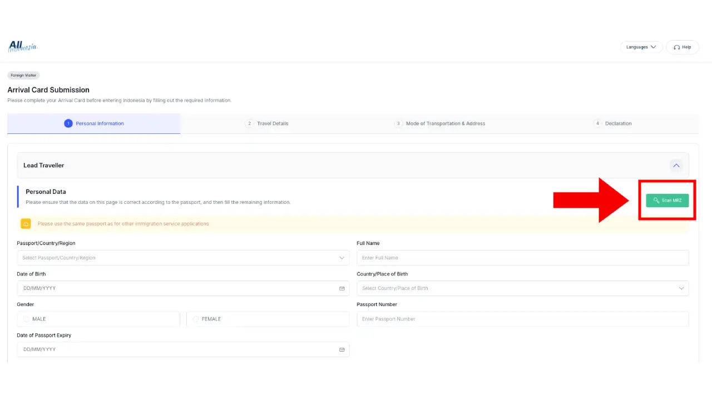This screenshot has height=400, width=712.
Task: Click the Date of Birth field
Action: pos(183,288)
